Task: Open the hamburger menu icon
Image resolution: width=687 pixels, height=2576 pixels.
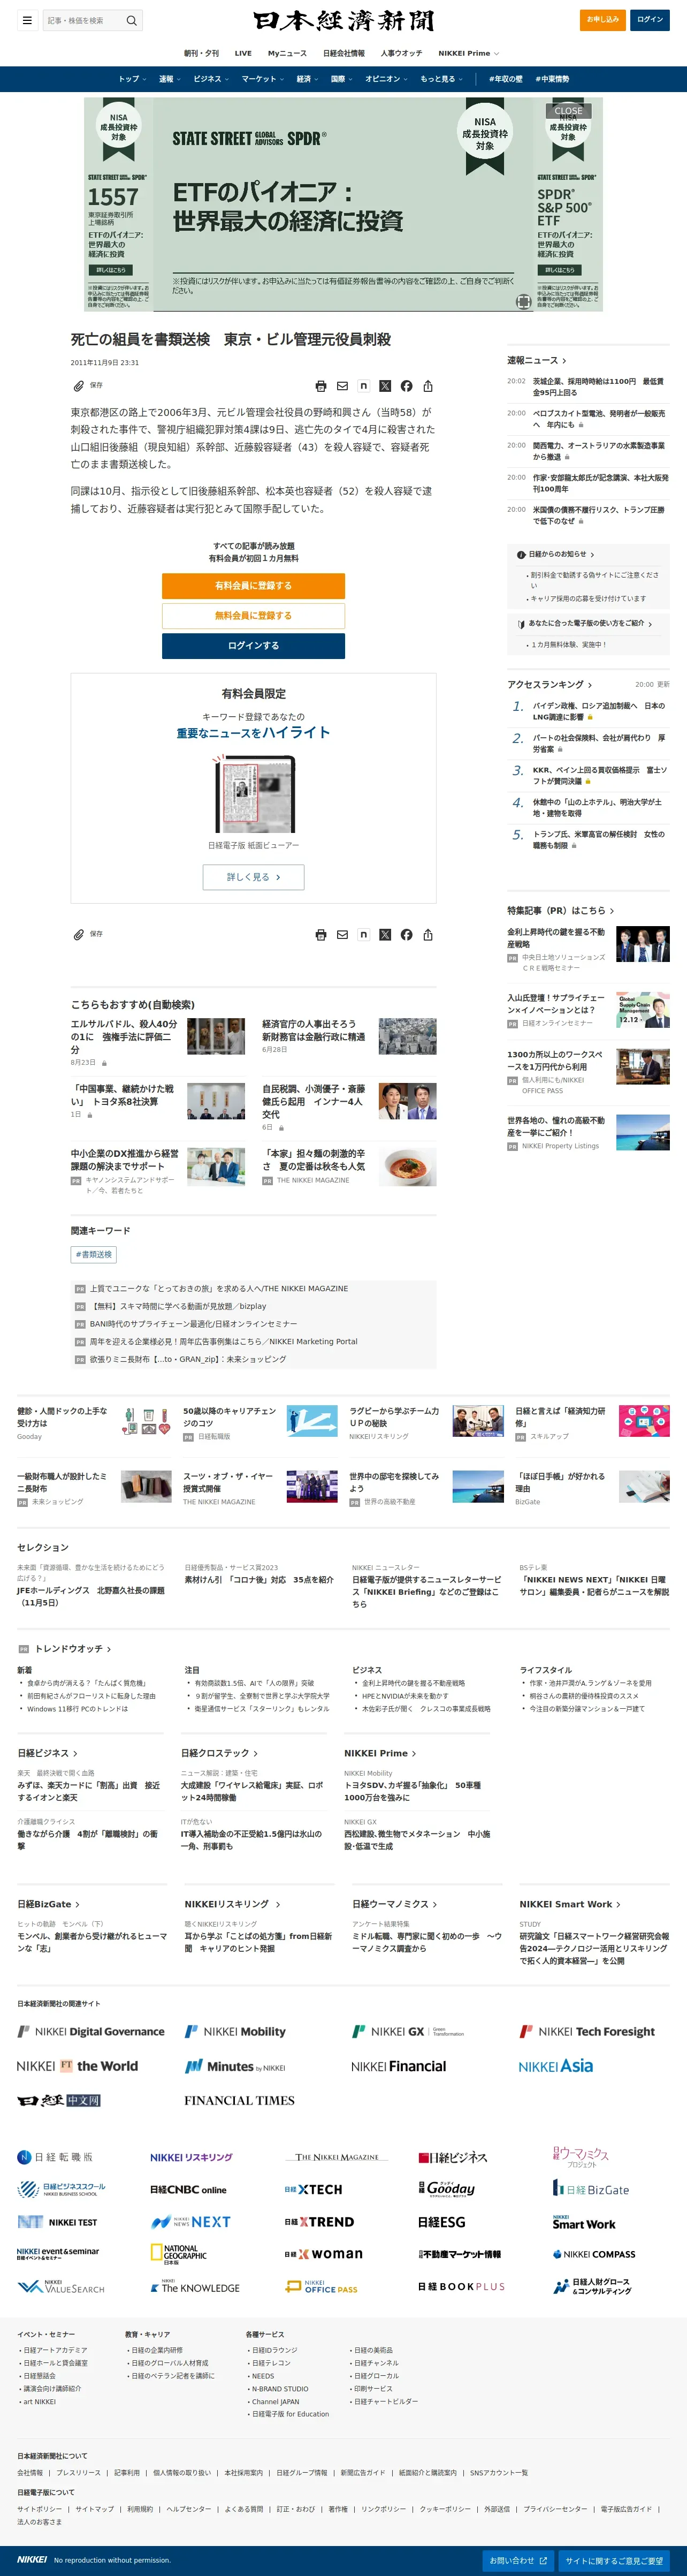Action: [x=27, y=20]
